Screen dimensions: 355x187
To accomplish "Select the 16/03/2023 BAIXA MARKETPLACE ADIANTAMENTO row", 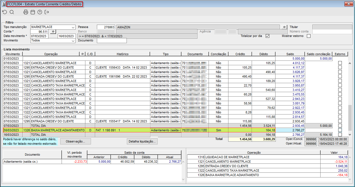I will pos(175,130).
